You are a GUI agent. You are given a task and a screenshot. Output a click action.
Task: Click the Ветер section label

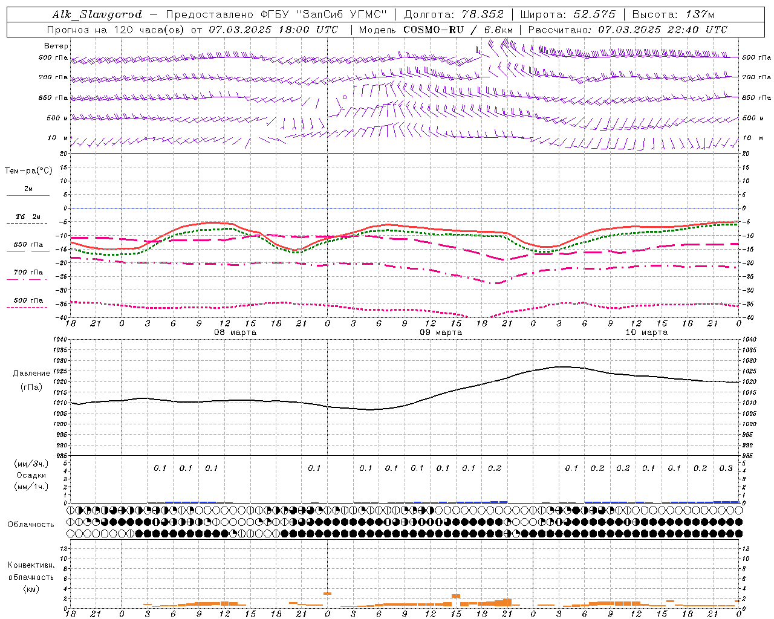pos(56,46)
